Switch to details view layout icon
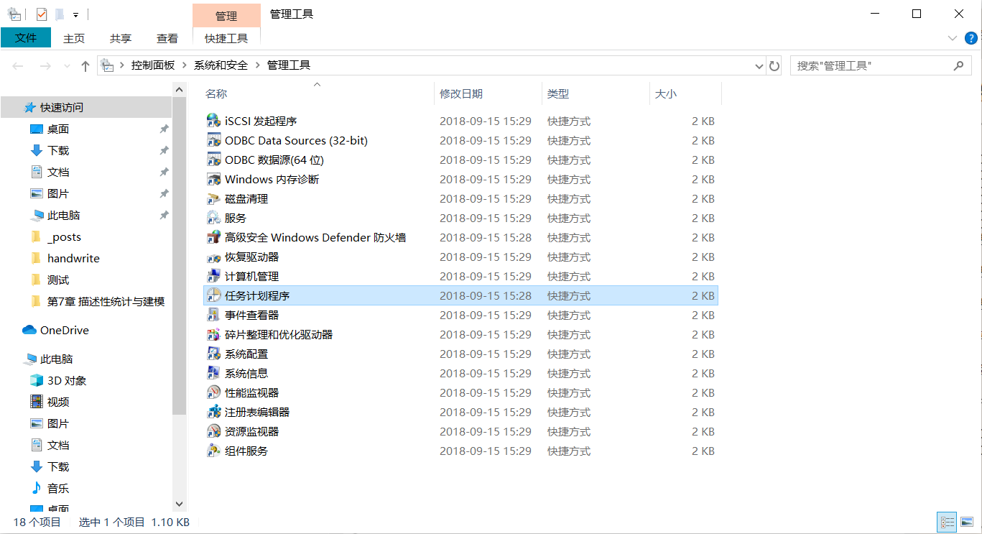Image resolution: width=982 pixels, height=534 pixels. click(x=947, y=523)
